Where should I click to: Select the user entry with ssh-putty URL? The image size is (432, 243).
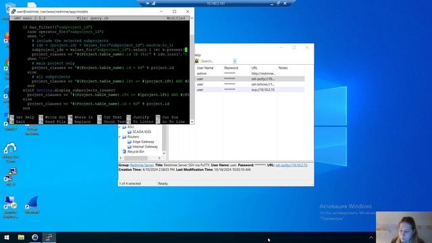click(x=250, y=79)
